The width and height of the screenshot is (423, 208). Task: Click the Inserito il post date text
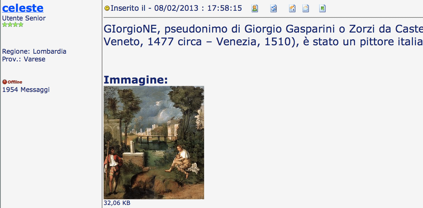[176, 8]
